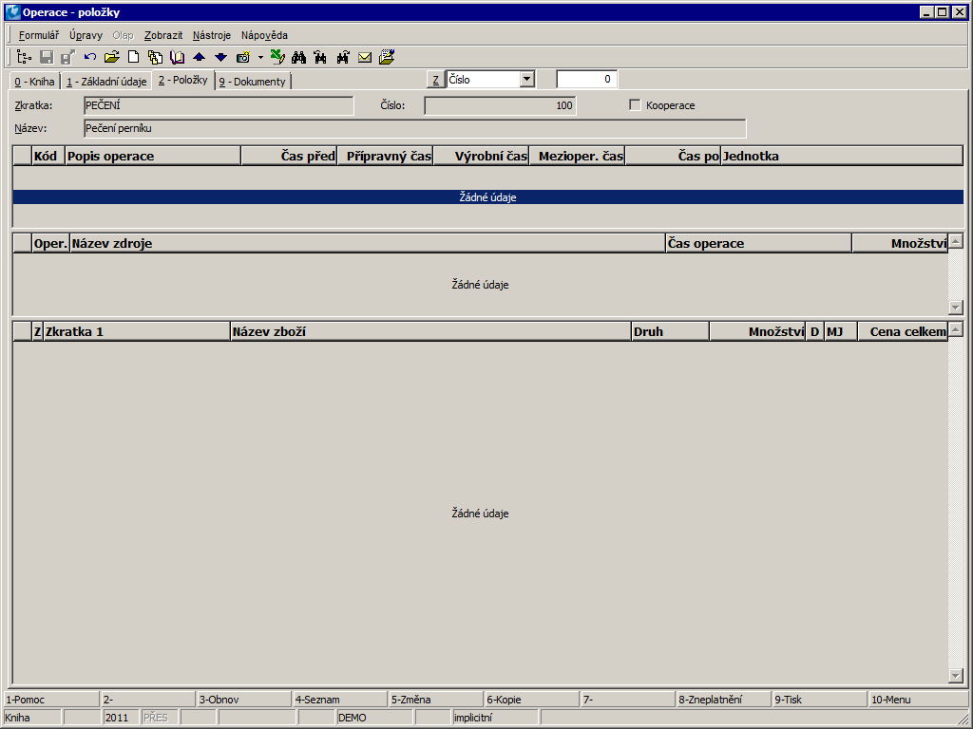This screenshot has width=973, height=729.
Task: Click the blue up arrow icon
Action: 200,57
